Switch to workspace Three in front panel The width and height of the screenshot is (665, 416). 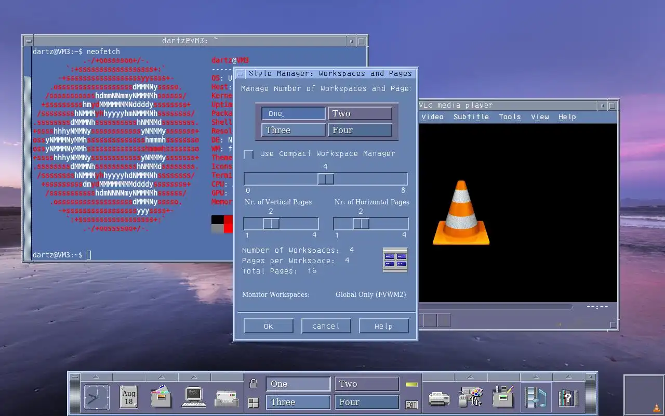coord(298,402)
